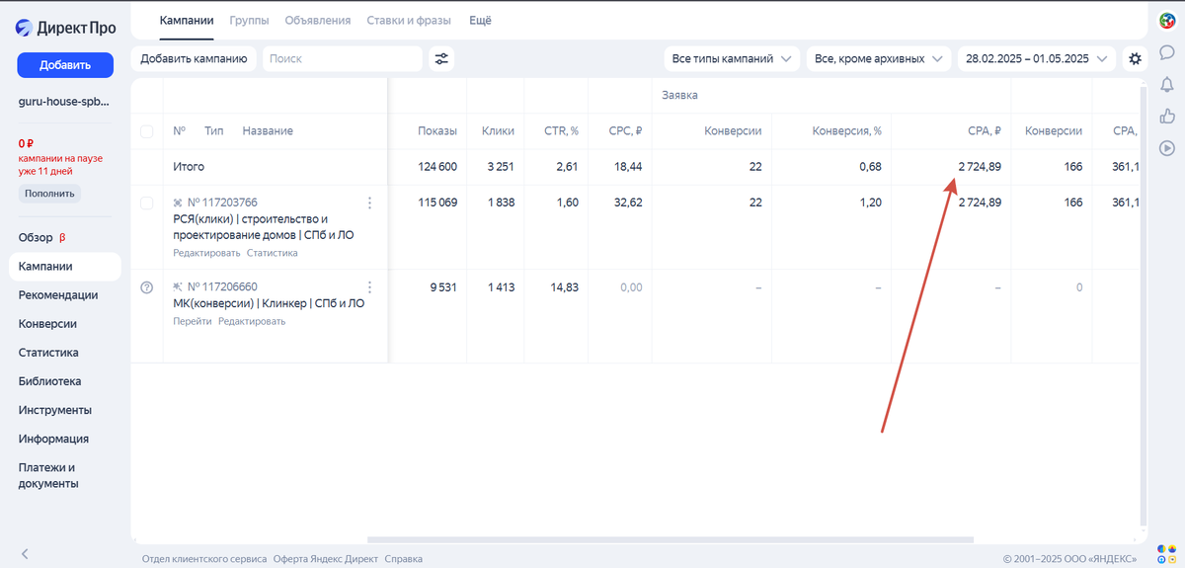Open Справка footer link
Image resolution: width=1185 pixels, height=568 pixels.
pos(404,559)
